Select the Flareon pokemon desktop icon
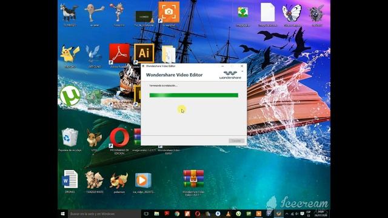Viewport: 388px width, 218px height. [x=119, y=180]
